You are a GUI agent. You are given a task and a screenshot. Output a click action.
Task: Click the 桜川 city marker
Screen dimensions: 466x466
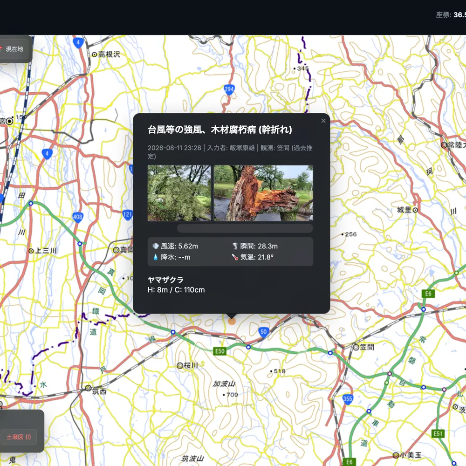click(180, 365)
